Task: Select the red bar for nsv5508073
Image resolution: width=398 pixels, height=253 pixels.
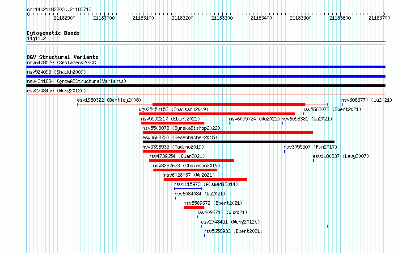Action: coord(228,133)
